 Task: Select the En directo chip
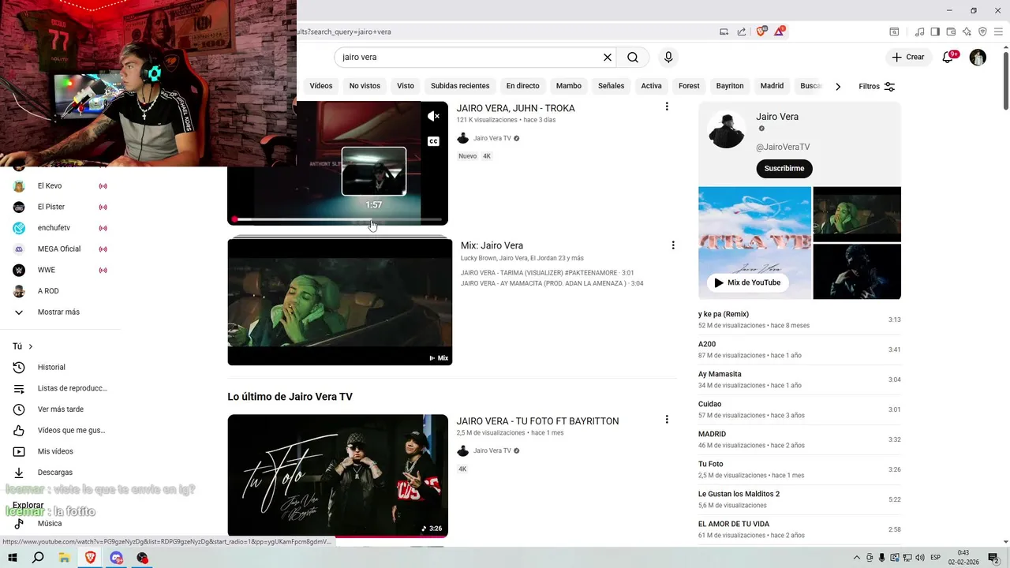523,86
